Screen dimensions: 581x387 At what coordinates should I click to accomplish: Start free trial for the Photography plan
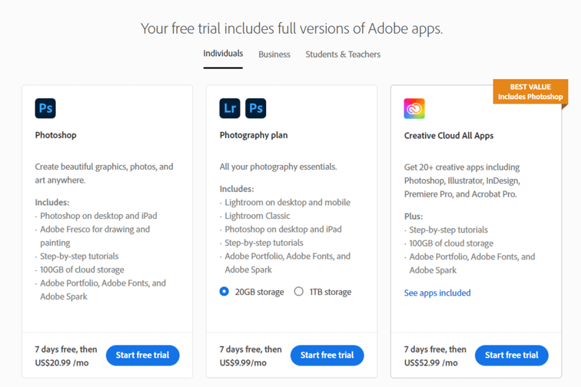coord(327,355)
